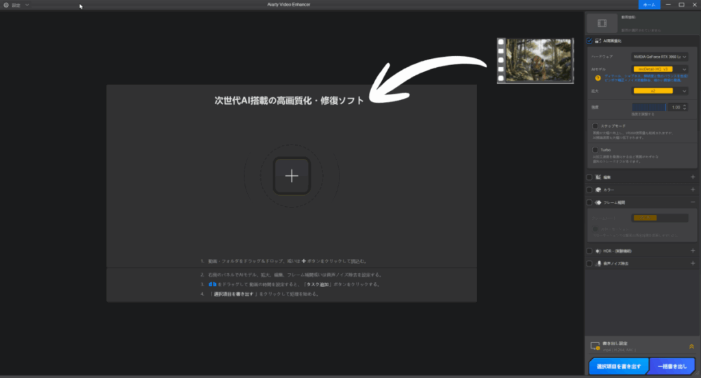701x378 pixels.
Task: Minimize the Aiarty Video Enhancer window
Action: [x=668, y=5]
